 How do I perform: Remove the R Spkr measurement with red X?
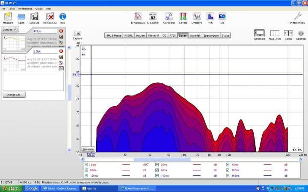(x=61, y=31)
